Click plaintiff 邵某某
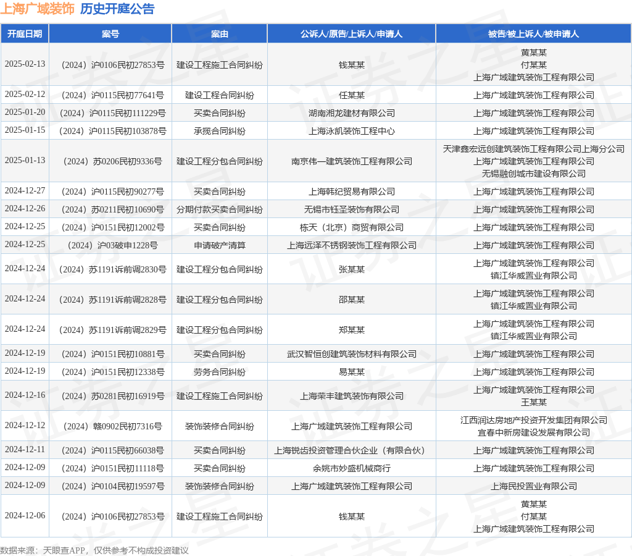This screenshot has width=632, height=556. tap(351, 300)
